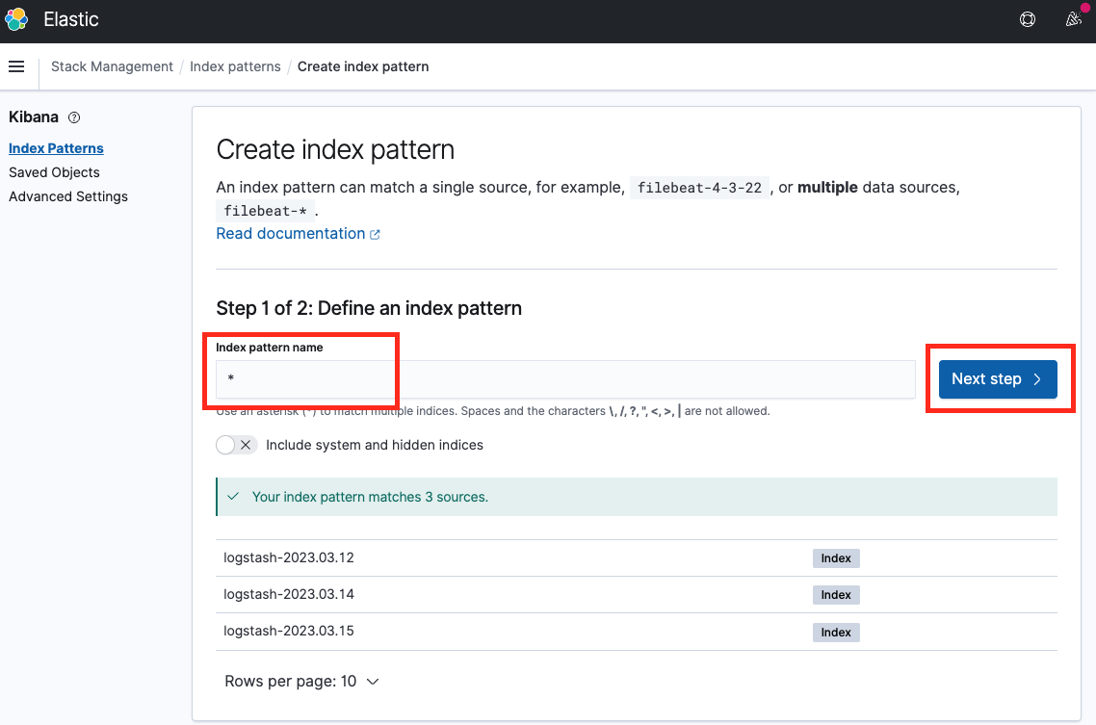Click Index badge for logstash-2023.03.15
Viewport: 1096px width, 725px height.
(x=836, y=633)
